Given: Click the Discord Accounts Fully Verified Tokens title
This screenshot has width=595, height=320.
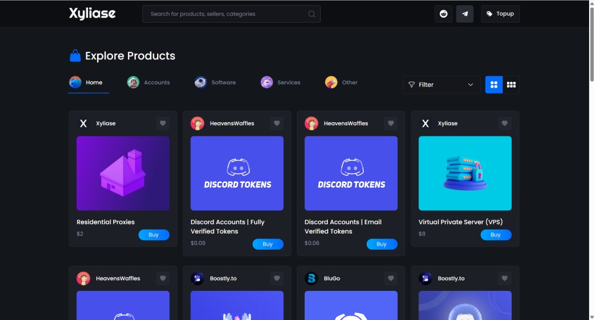Looking at the screenshot, I should pos(227,226).
